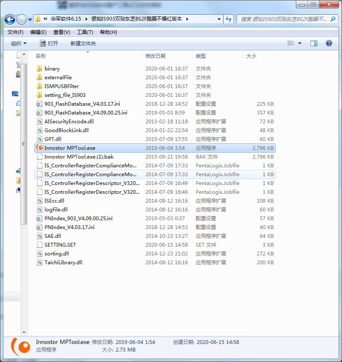The height and width of the screenshot is (362, 342).
Task: Click the TaichiLibrary.dll file name
Action: (63, 262)
